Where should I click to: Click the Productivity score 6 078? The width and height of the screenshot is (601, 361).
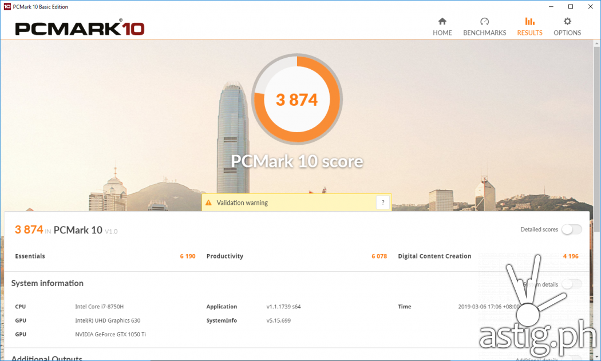tap(379, 256)
